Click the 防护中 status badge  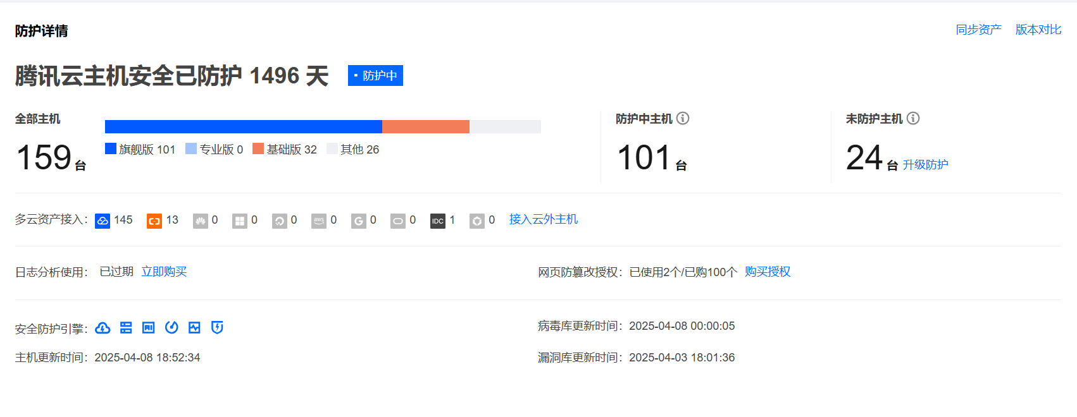(x=375, y=75)
